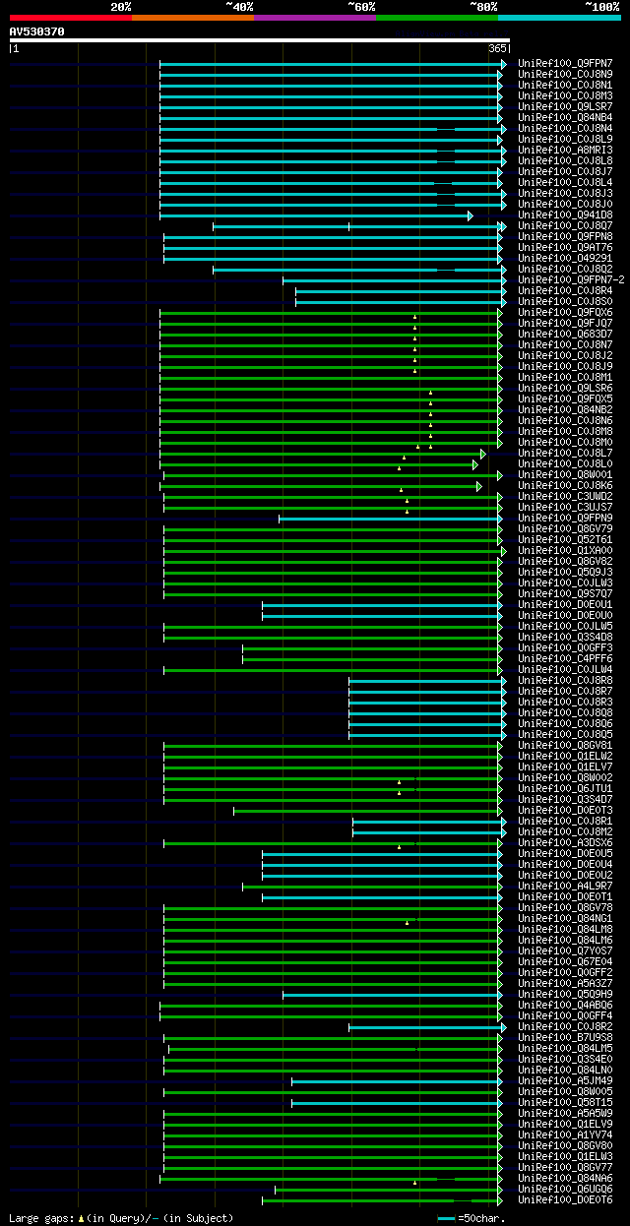This screenshot has width=630, height=1226.
Task: Select label UniRef100_D0E0T3
Action: [565, 811]
